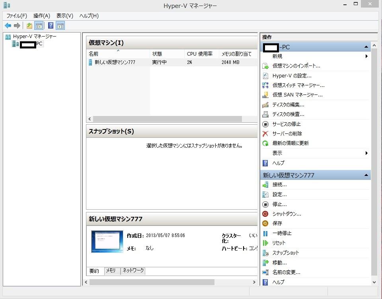Viewport: 382px width, 299px height.
Task: Click the 名前の変更 rename icon
Action: pyautogui.click(x=265, y=272)
